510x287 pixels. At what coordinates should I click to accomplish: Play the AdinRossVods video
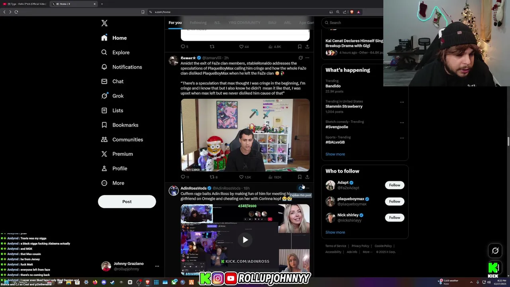(245, 240)
